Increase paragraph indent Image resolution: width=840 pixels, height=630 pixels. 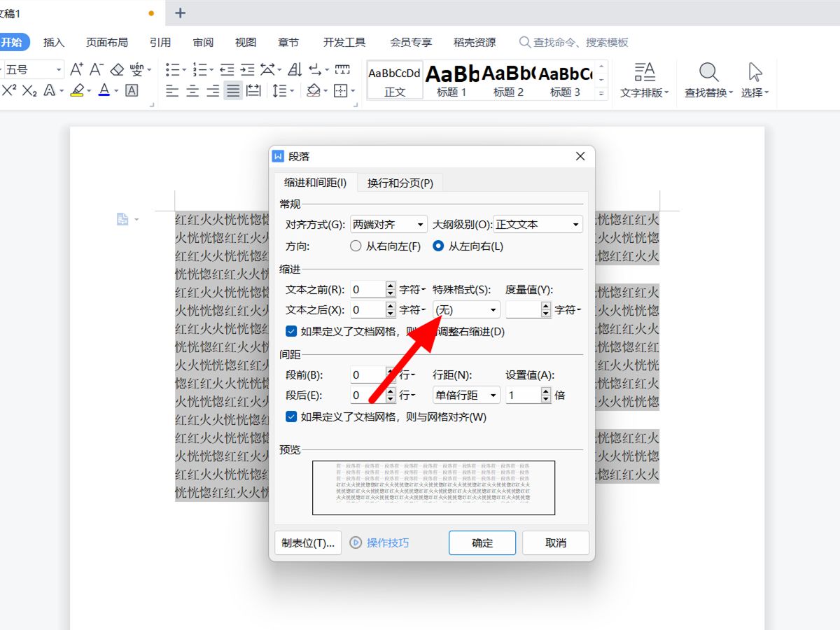tap(247, 69)
